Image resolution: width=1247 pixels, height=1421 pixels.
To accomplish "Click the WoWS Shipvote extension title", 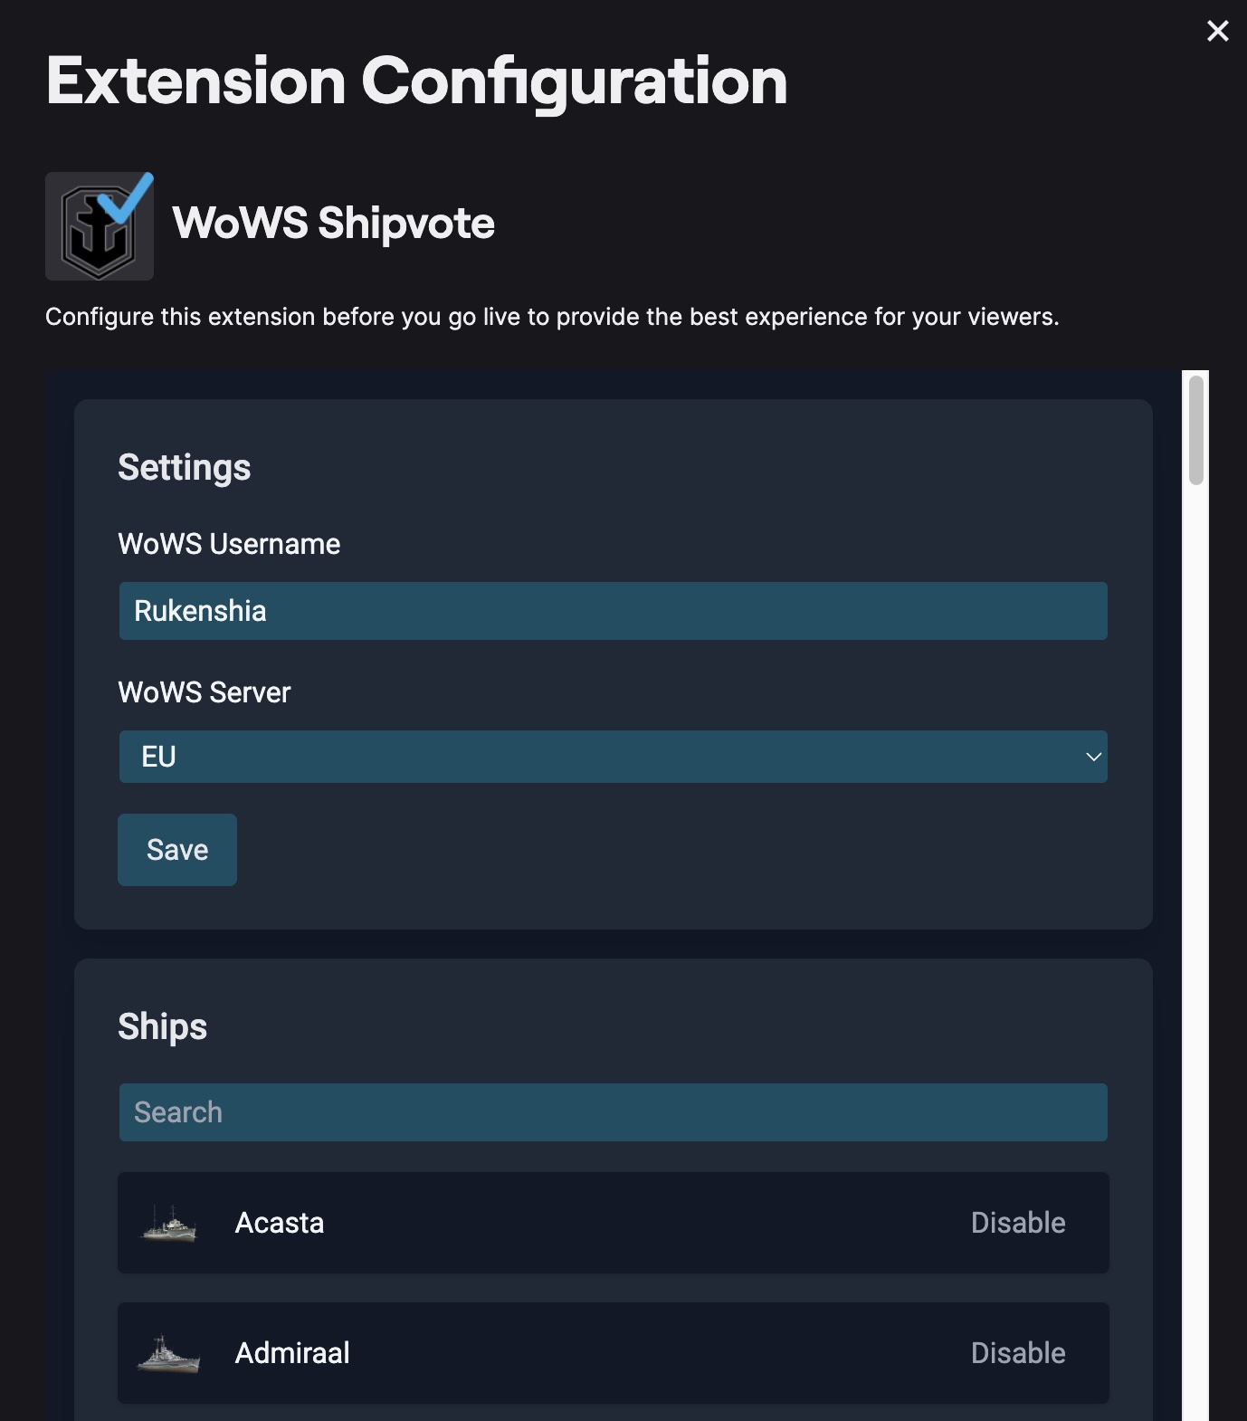I will pos(334,224).
